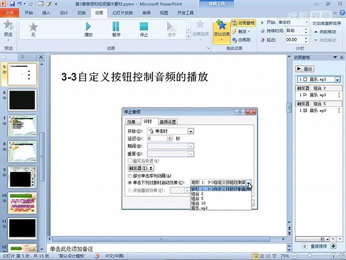
Task: Close the Animation Pane with X
Action: pyautogui.click(x=341, y=57)
